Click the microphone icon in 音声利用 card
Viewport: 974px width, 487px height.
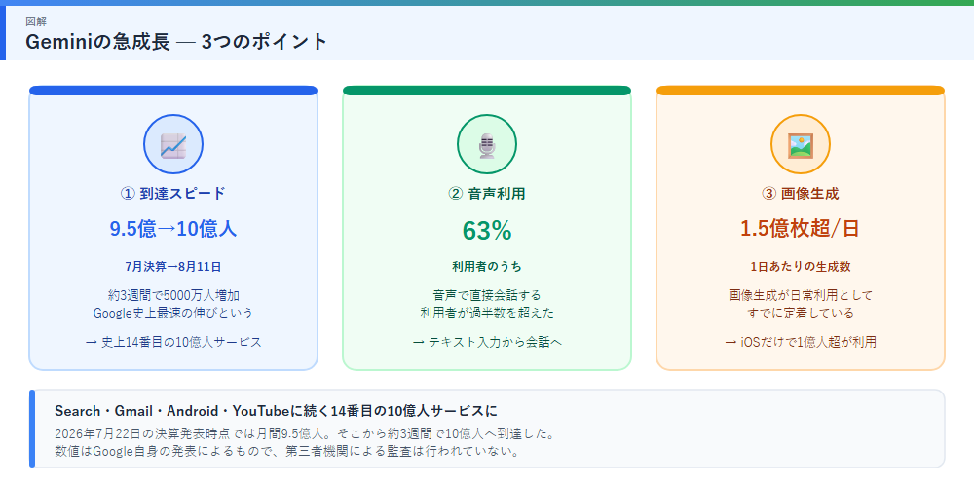pos(487,145)
